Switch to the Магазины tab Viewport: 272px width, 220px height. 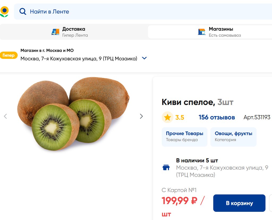220,32
